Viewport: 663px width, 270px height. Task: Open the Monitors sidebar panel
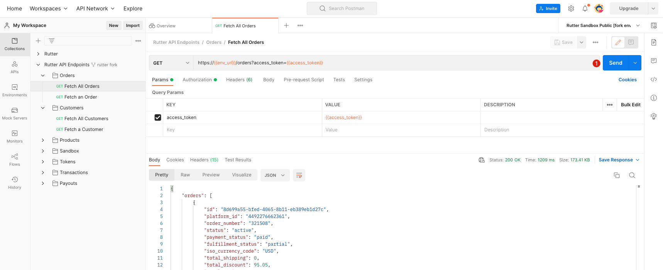coord(15,137)
